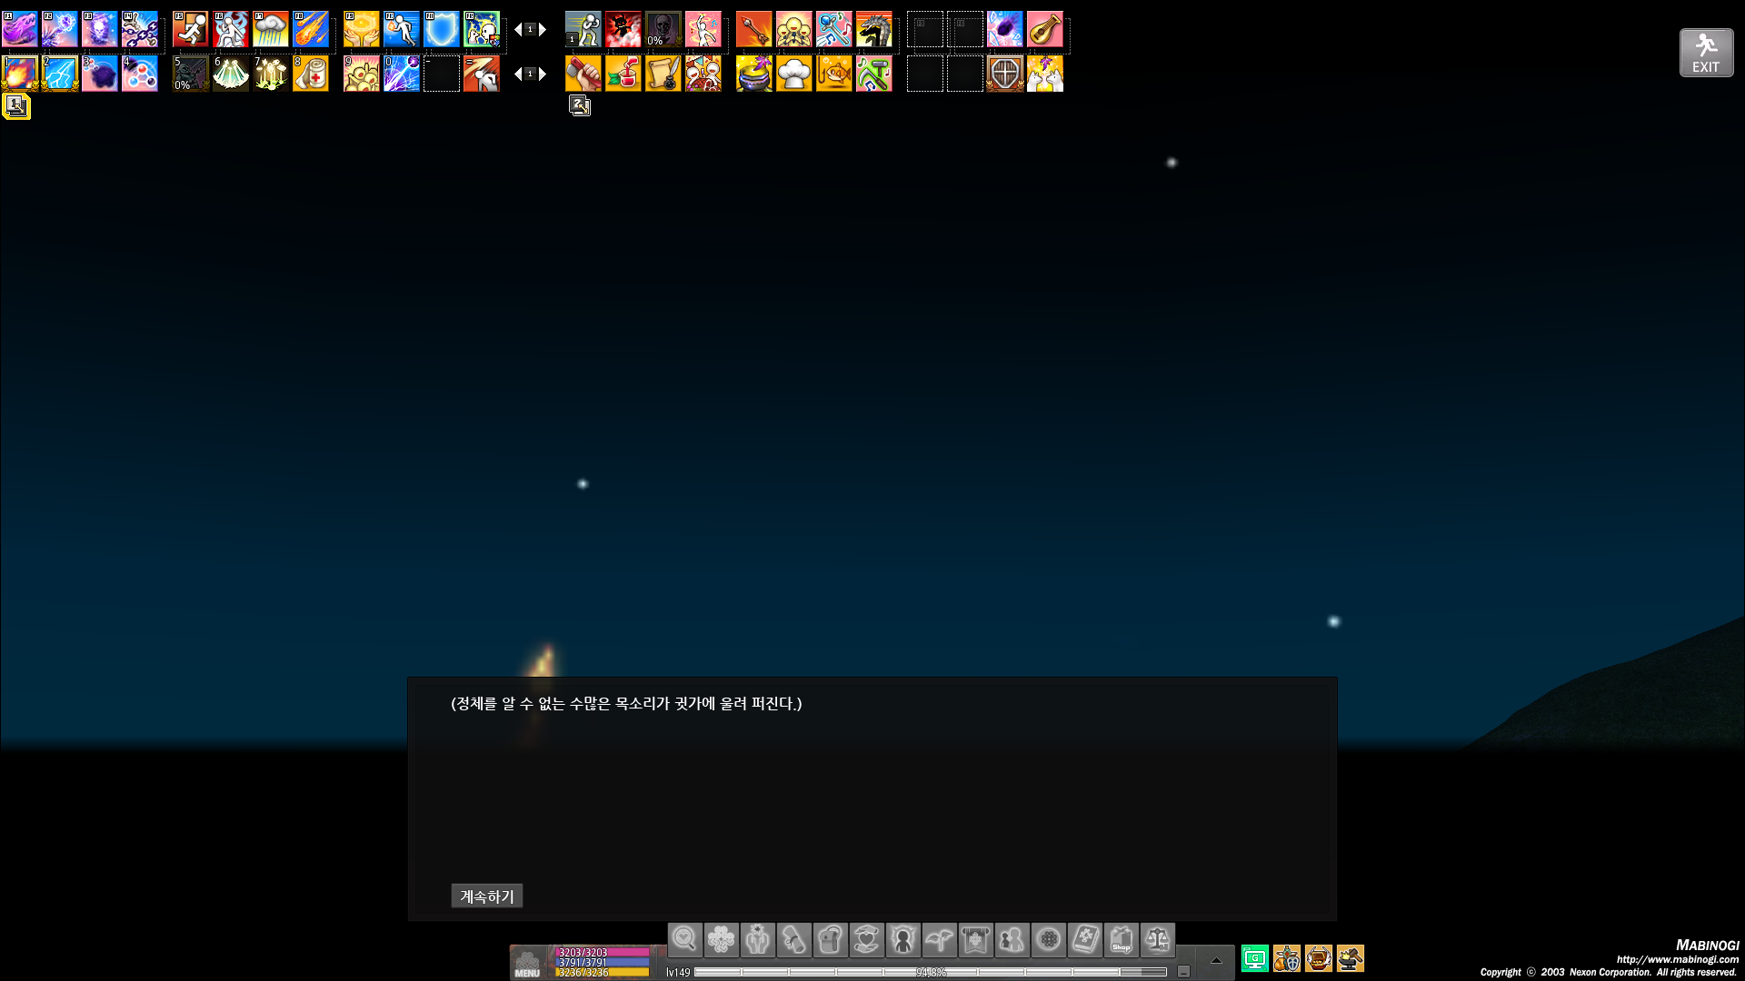Use the F1 purple dragon skill
Image resolution: width=1745 pixels, height=981 pixels.
pyautogui.click(x=20, y=29)
